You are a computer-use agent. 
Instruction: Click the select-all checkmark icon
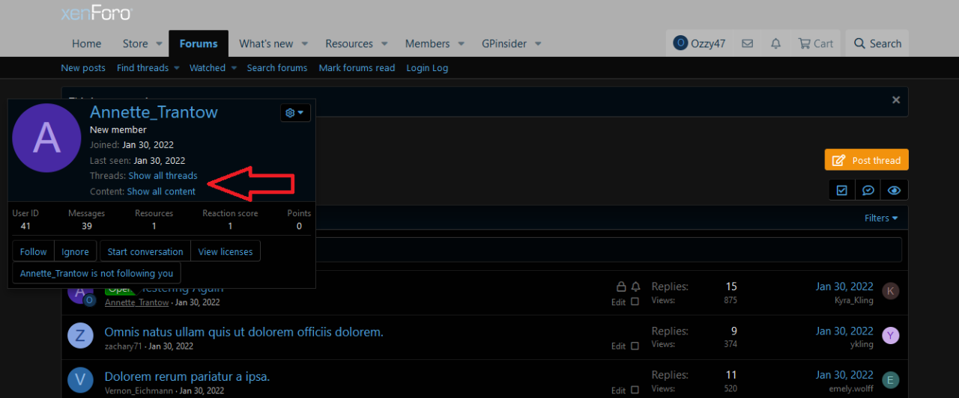(842, 190)
